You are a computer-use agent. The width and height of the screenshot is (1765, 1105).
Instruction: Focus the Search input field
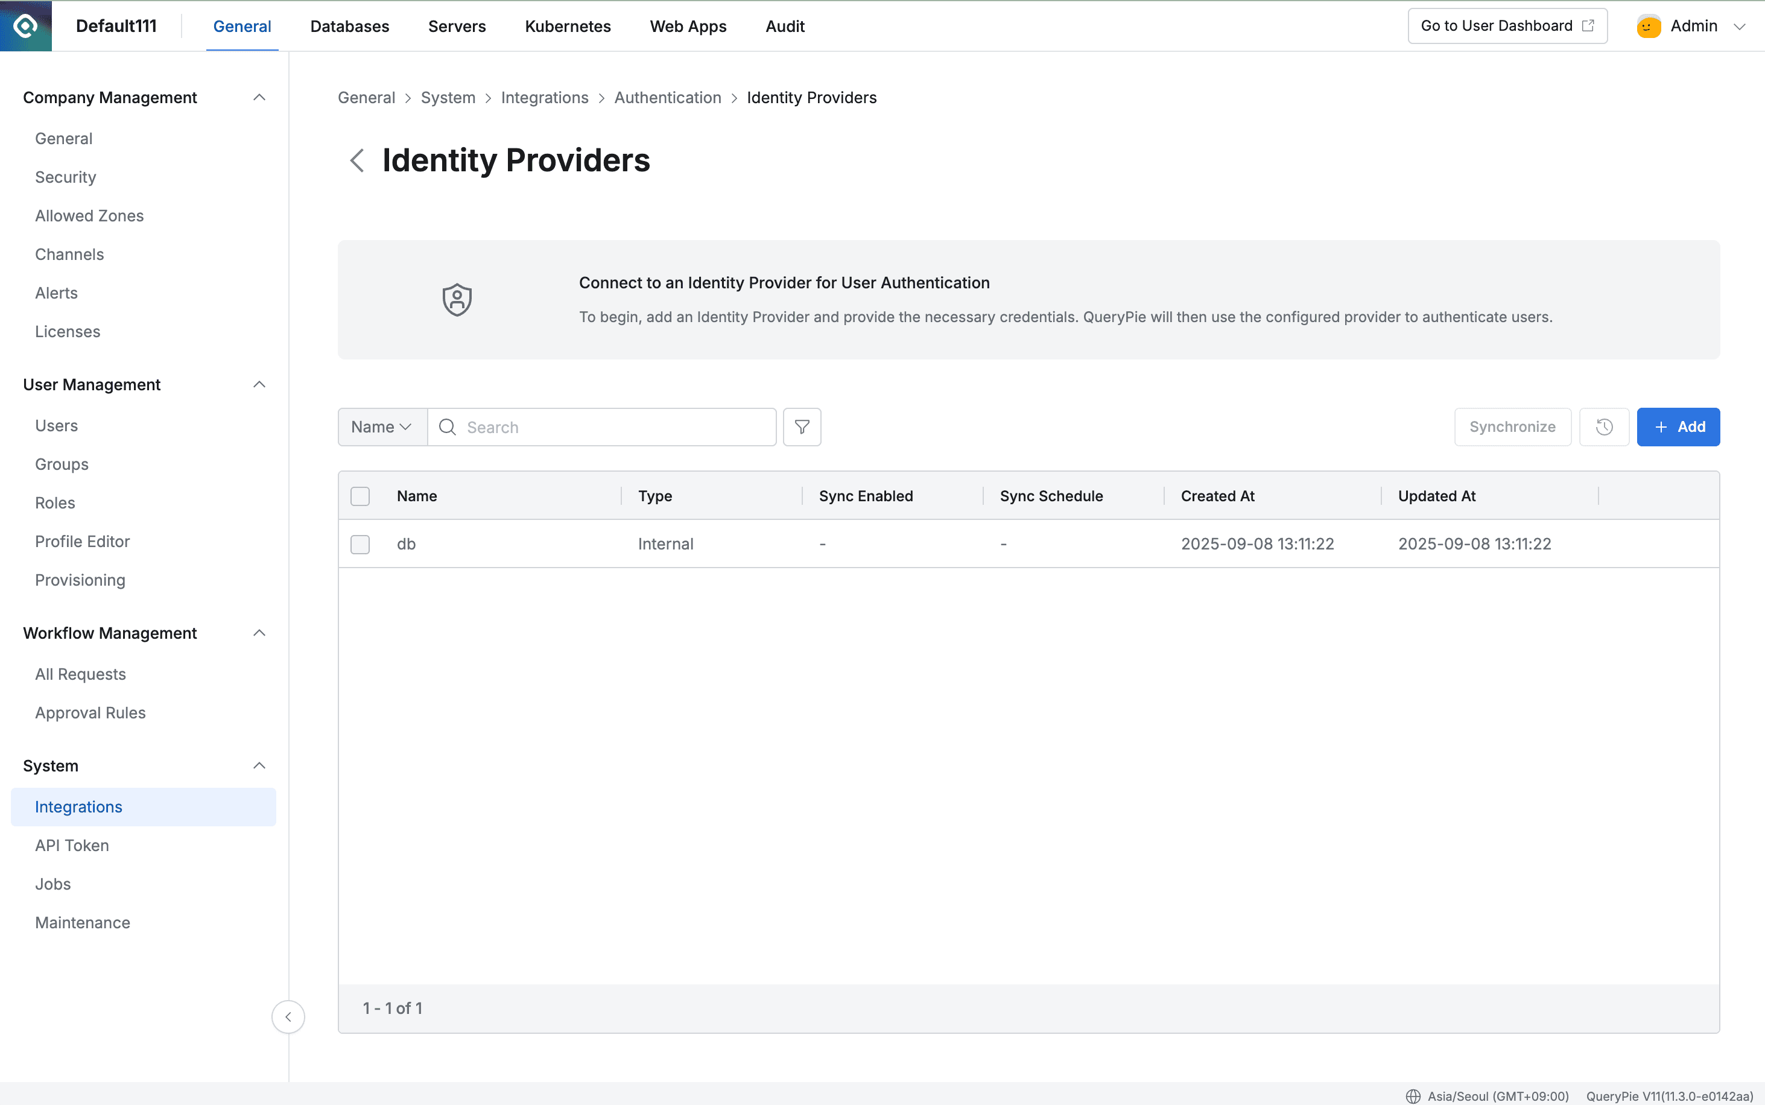pyautogui.click(x=614, y=427)
